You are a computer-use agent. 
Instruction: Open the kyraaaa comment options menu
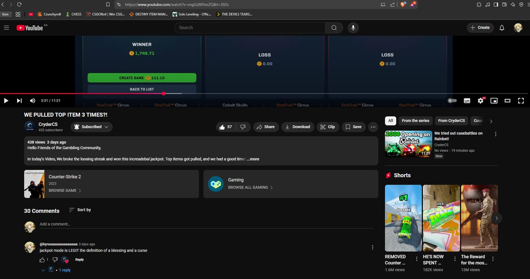coord(372,247)
